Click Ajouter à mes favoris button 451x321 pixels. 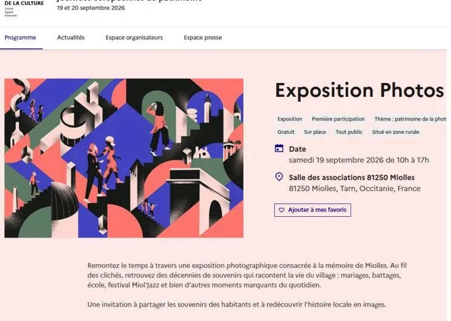coord(312,210)
